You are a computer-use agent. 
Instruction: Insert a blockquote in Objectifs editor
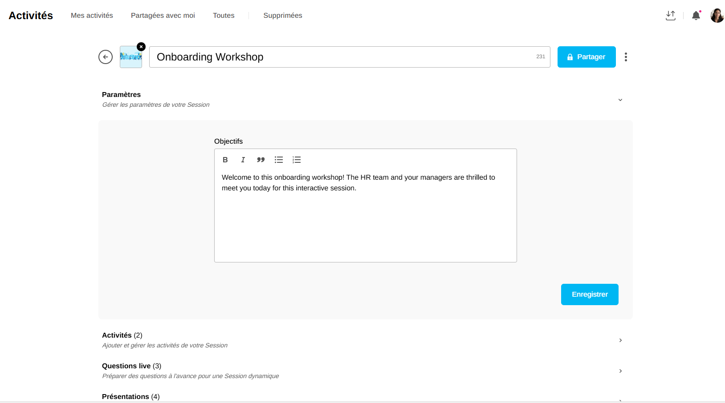click(x=261, y=160)
